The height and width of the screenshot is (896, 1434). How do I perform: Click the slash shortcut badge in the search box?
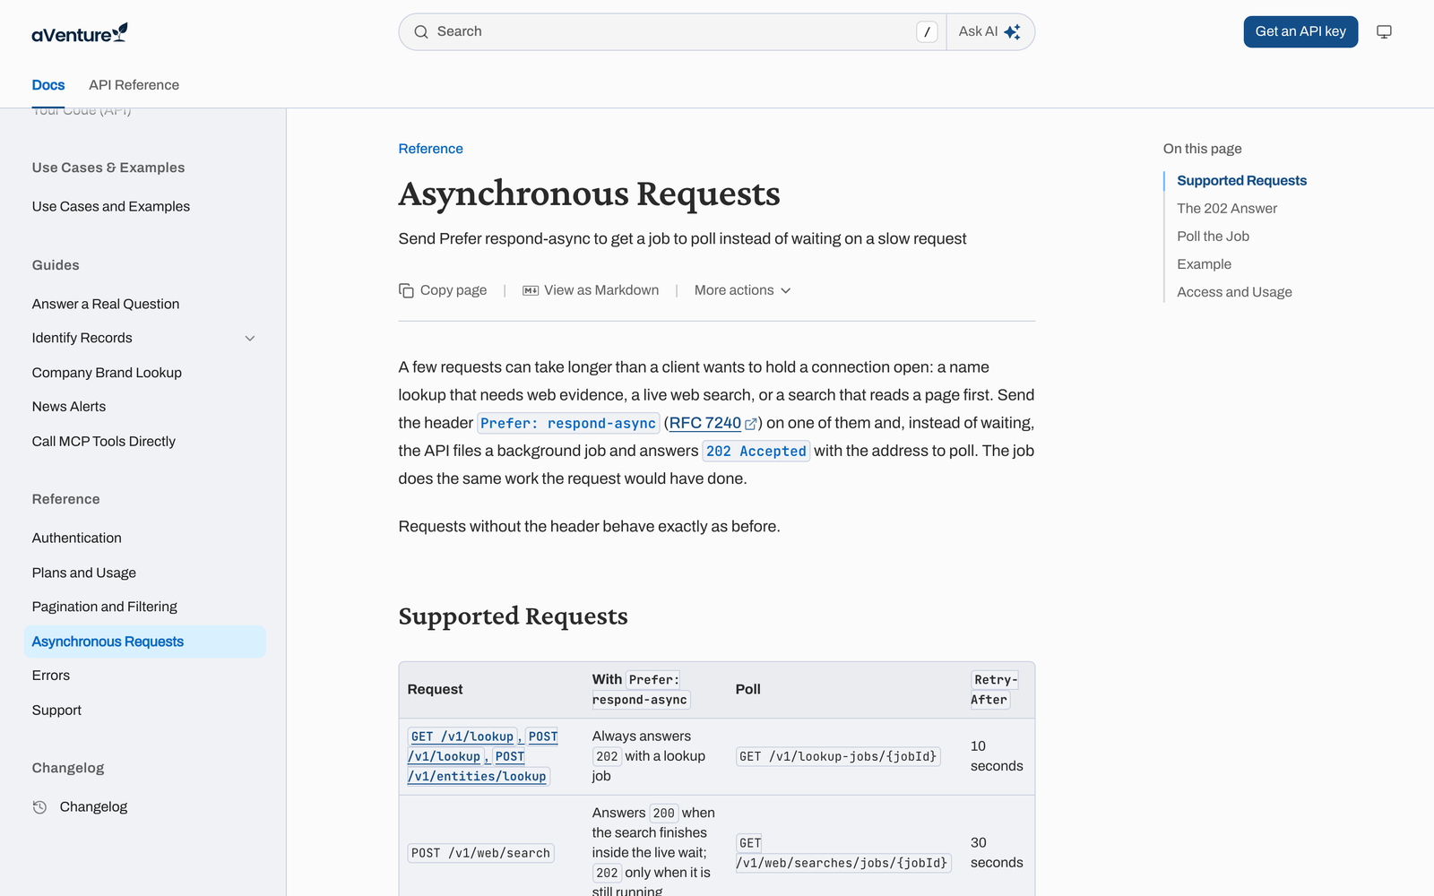click(927, 32)
